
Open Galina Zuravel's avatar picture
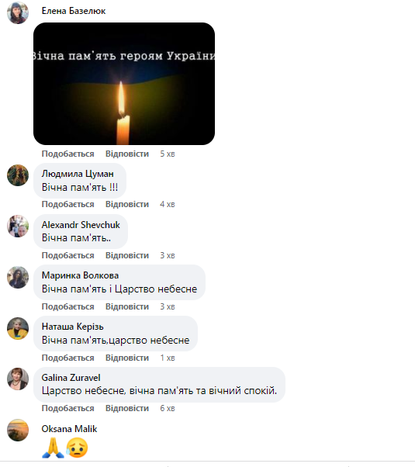pos(18,379)
